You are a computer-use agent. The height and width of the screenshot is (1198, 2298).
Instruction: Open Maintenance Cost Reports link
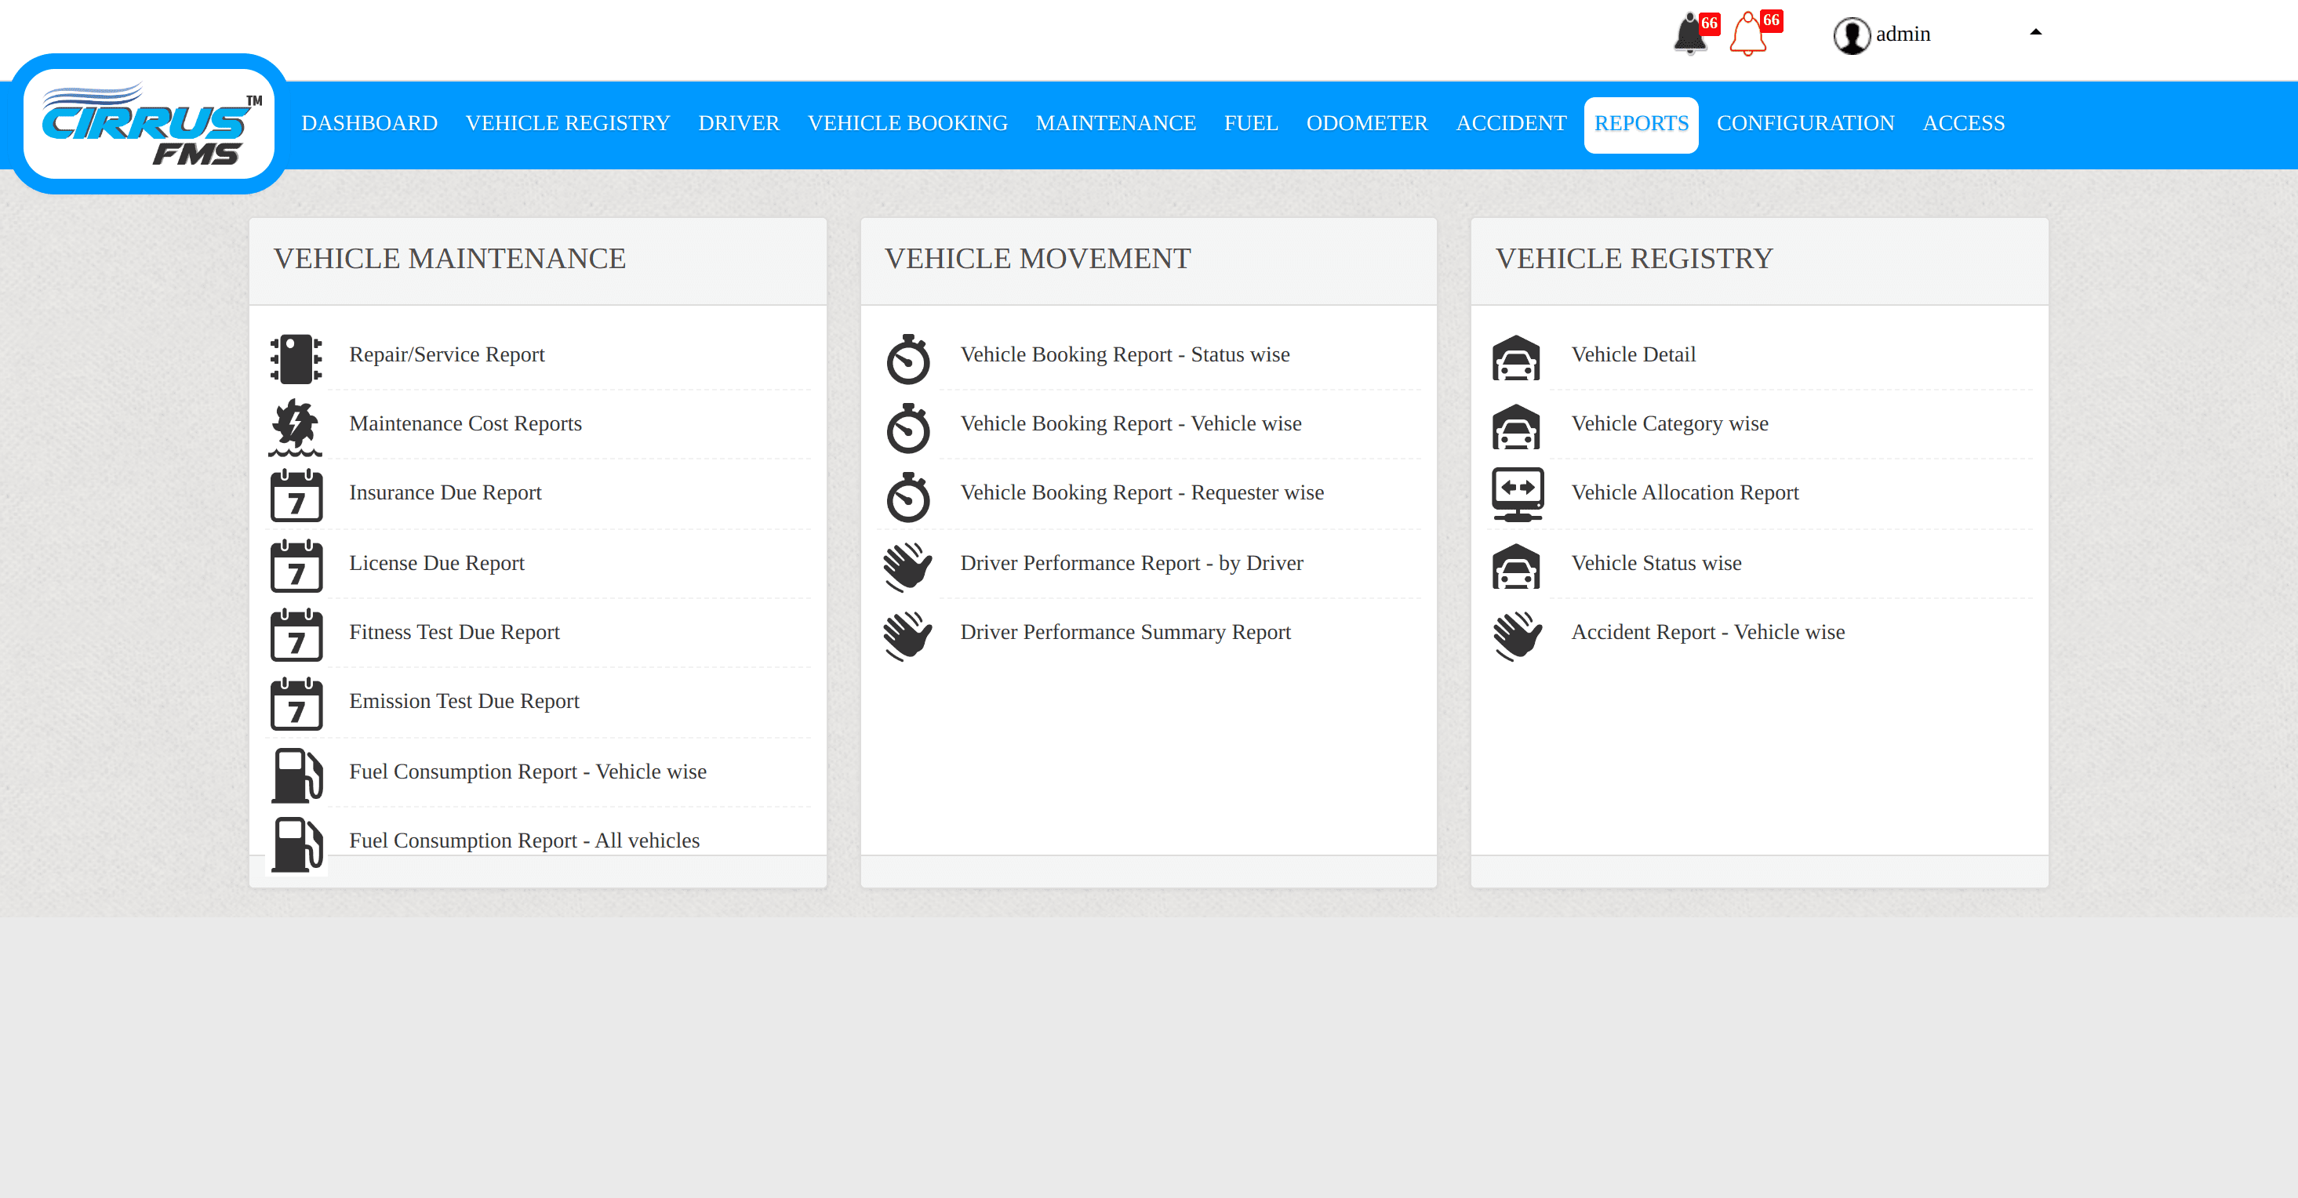465,423
